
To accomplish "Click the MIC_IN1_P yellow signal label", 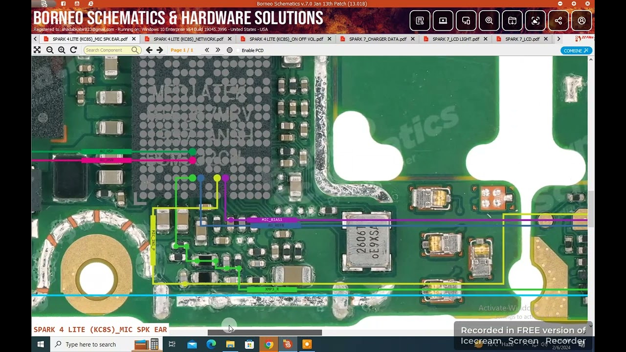I will 153,241.
